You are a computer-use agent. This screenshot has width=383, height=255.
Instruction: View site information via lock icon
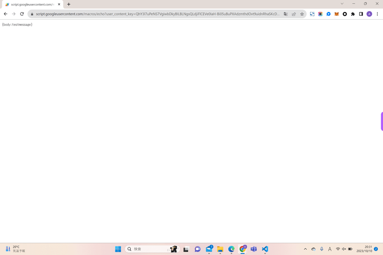pyautogui.click(x=32, y=14)
